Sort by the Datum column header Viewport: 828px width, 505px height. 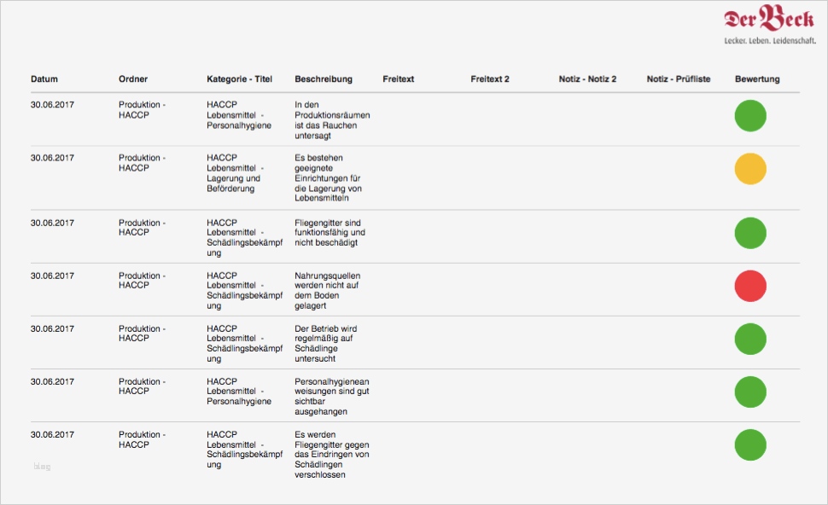point(44,79)
